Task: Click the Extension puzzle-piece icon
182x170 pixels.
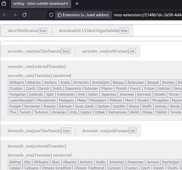Action: coord(59,15)
